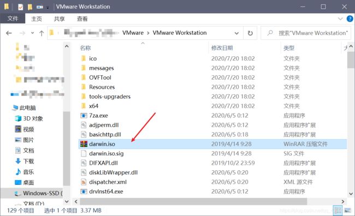The width and height of the screenshot is (355, 216).
Task: Expand the address bar history dropdown
Action: pos(236,33)
